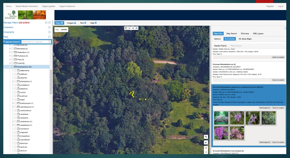Image resolution: width=290 pixels, height=158 pixels.
Task: Open the bright purple azalea bush thumbnail
Action: pyautogui.click(x=221, y=133)
